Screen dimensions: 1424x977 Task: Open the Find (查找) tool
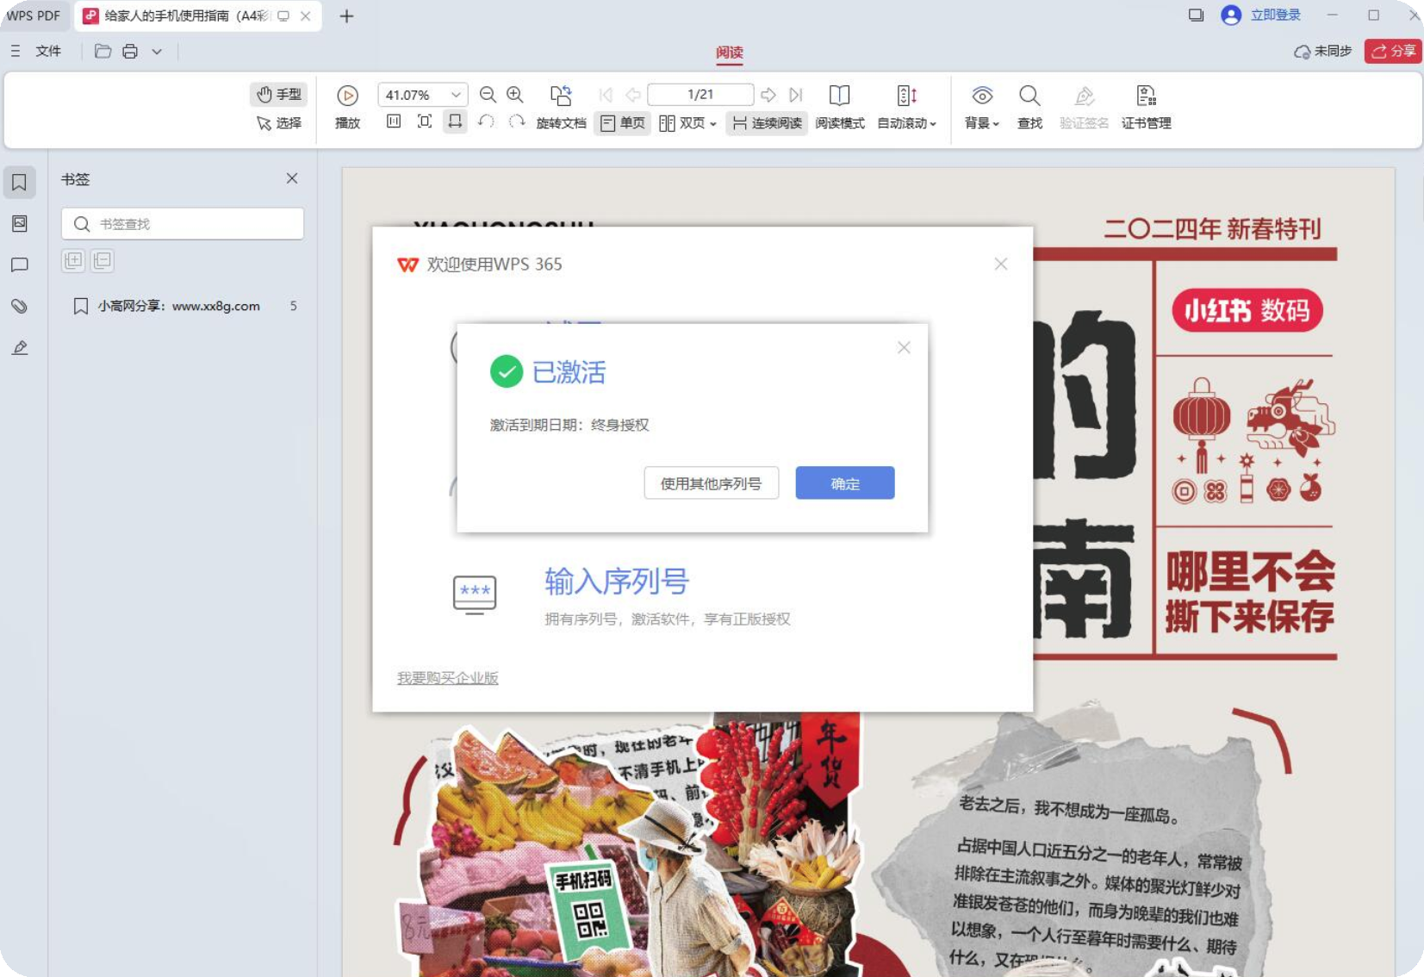click(x=1029, y=108)
